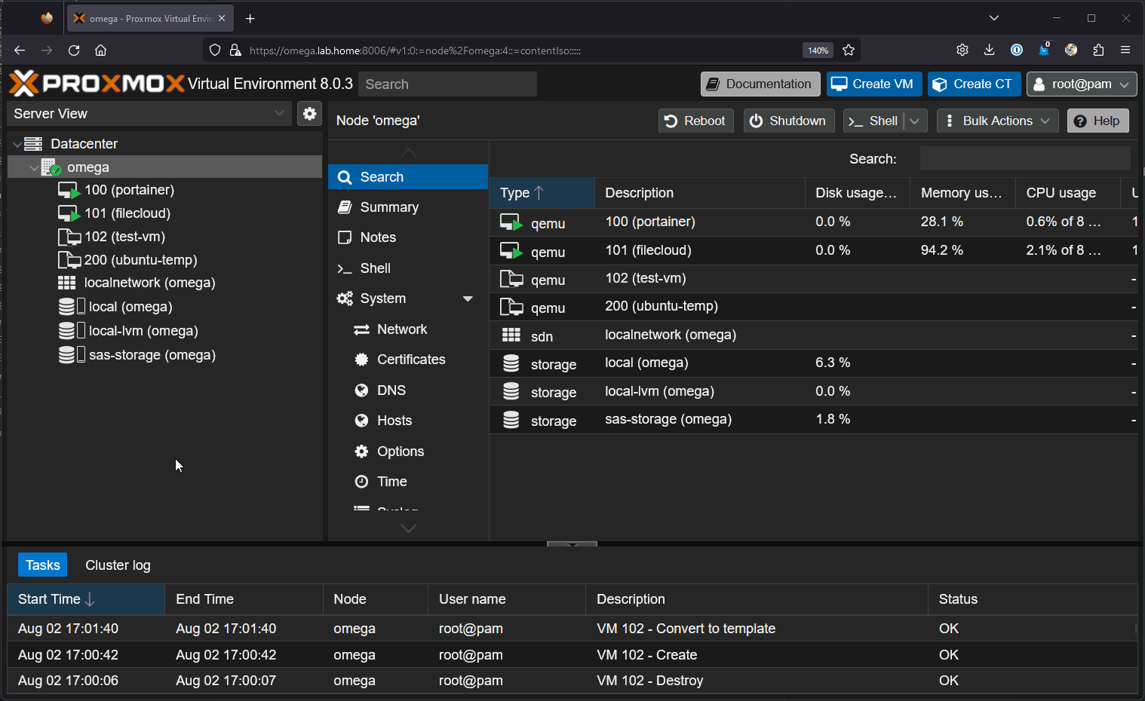The width and height of the screenshot is (1145, 701).
Task: Open the Bulk Actions dropdown
Action: click(x=997, y=121)
